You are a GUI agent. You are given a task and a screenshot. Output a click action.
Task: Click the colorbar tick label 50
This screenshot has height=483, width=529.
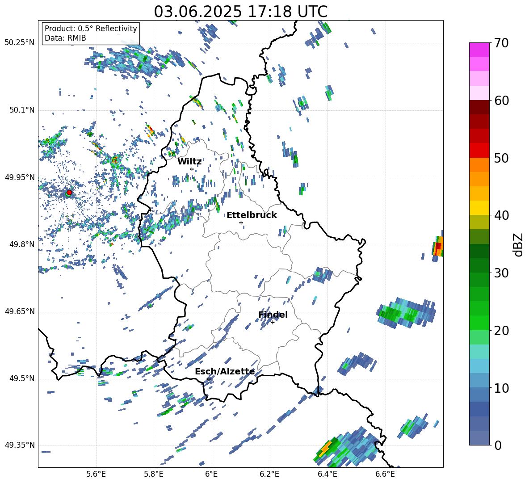[502, 158]
